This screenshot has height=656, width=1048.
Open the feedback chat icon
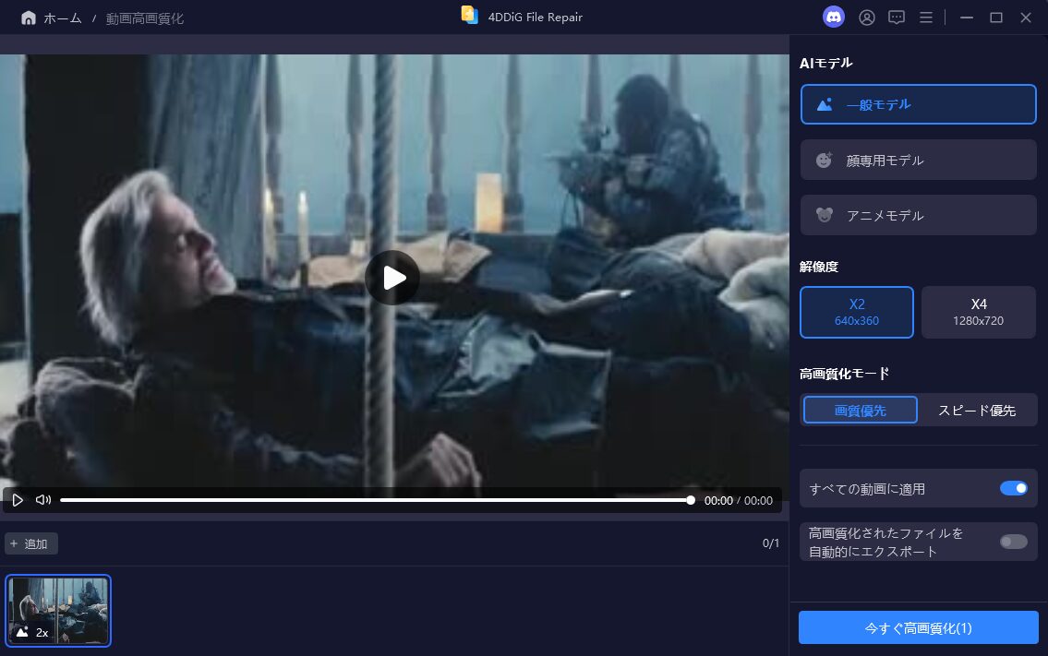(x=897, y=18)
